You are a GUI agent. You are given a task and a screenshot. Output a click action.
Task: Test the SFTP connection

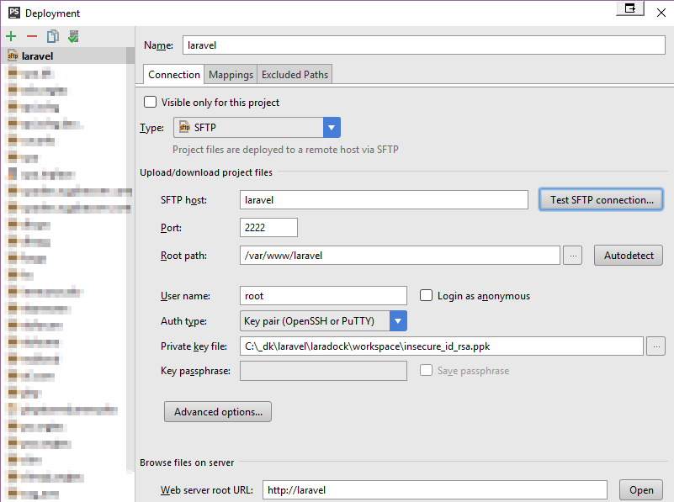(x=600, y=199)
